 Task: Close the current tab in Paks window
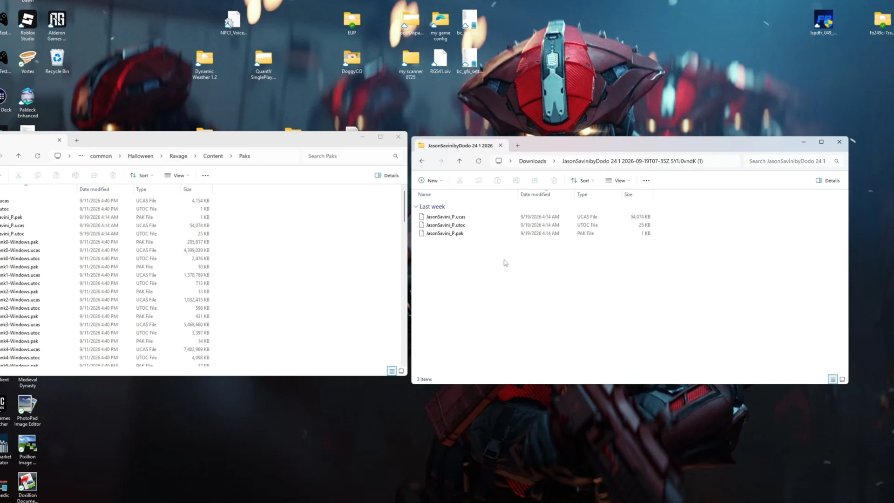coord(59,140)
